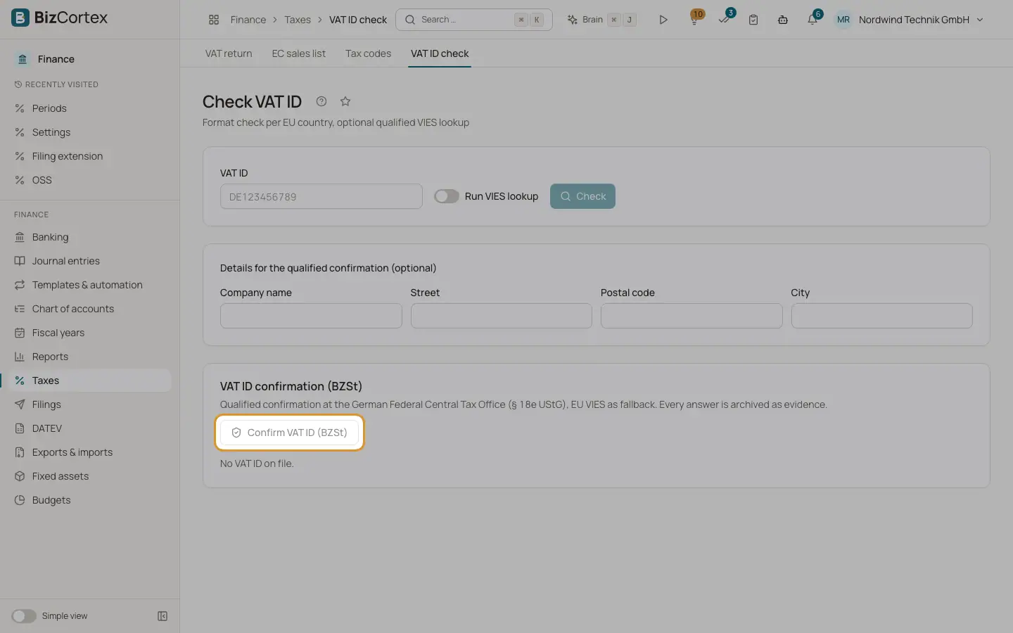Click the help icon beside Check VAT ID
The image size is (1013, 633).
tap(321, 101)
